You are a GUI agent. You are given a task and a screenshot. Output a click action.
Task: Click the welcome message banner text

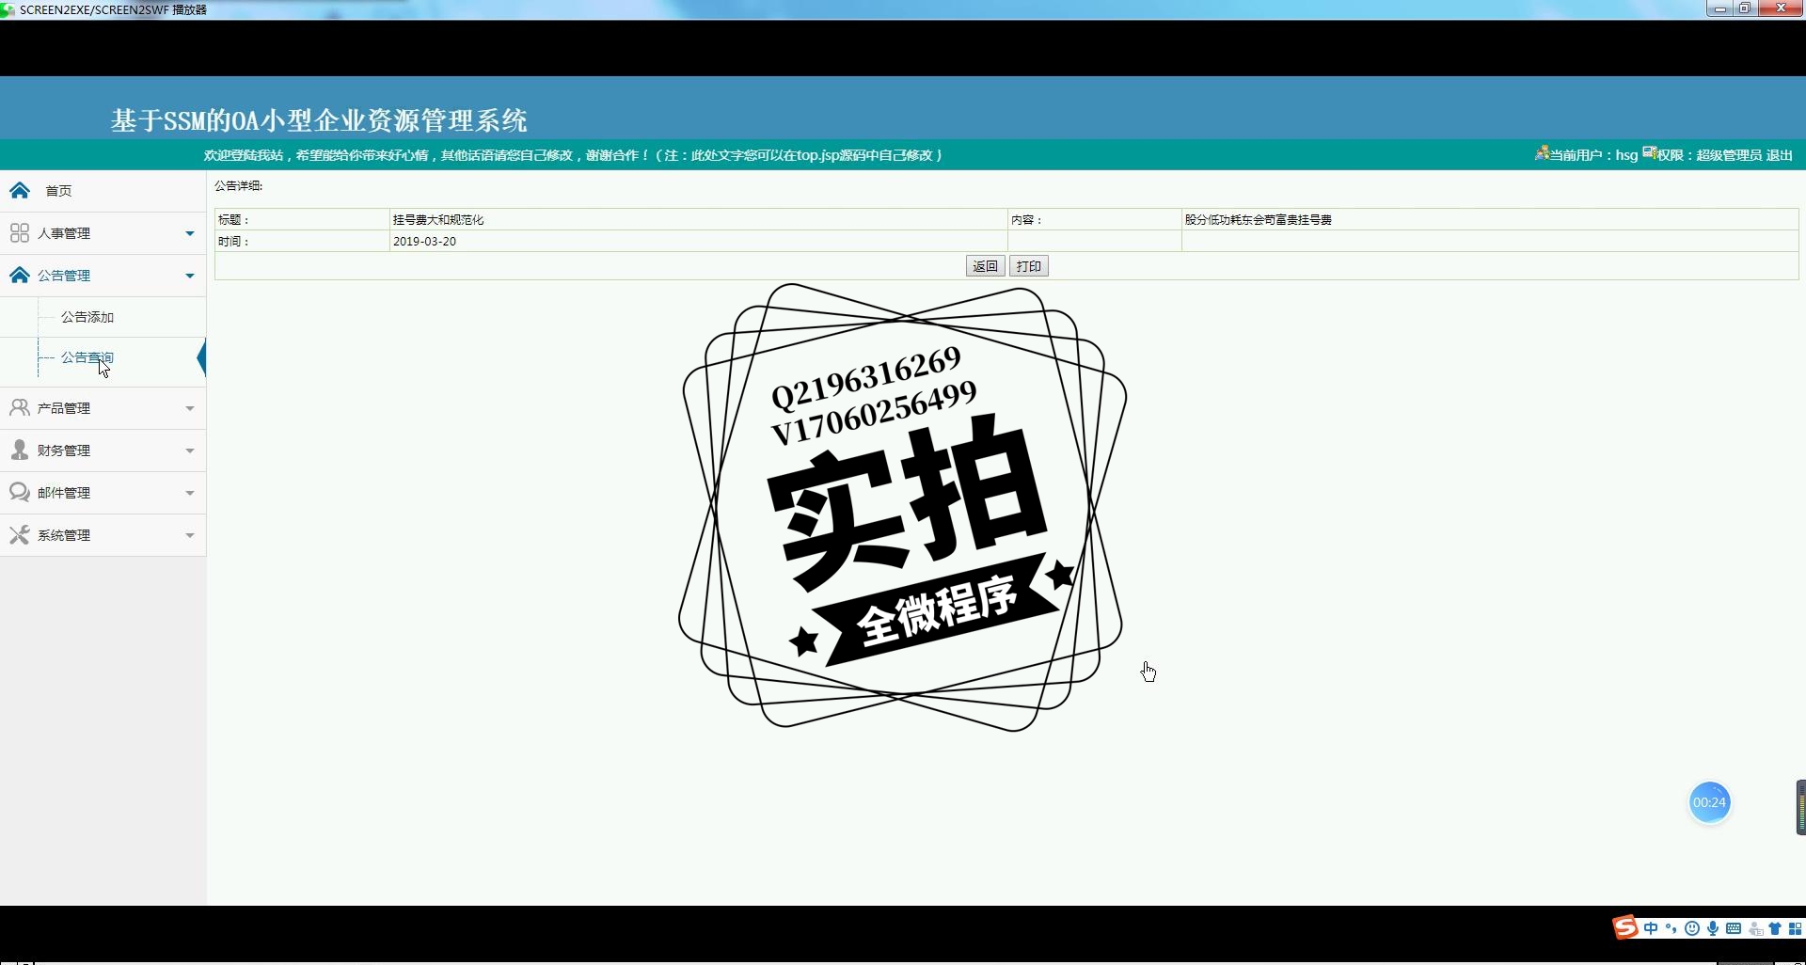pyautogui.click(x=573, y=155)
